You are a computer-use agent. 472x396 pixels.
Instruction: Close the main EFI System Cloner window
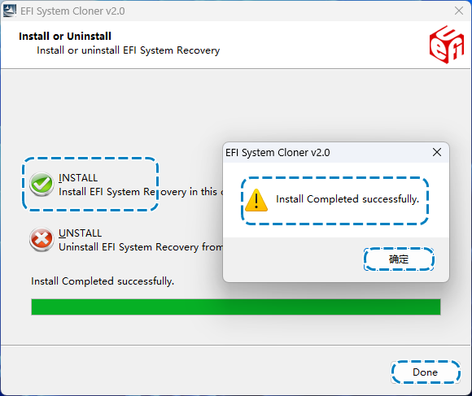[459, 11]
